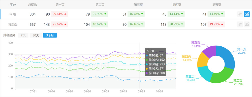Click the 08-20 x-axis date label
The height and width of the screenshot is (97, 252).
[x=69, y=91]
